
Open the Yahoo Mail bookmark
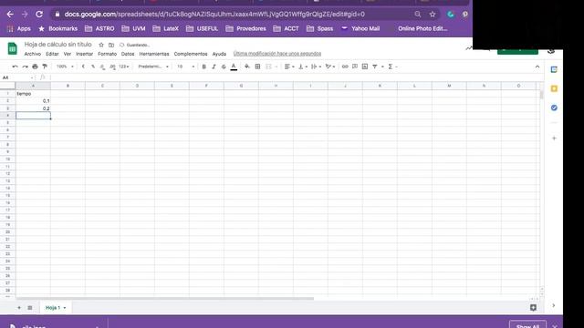[x=360, y=28]
